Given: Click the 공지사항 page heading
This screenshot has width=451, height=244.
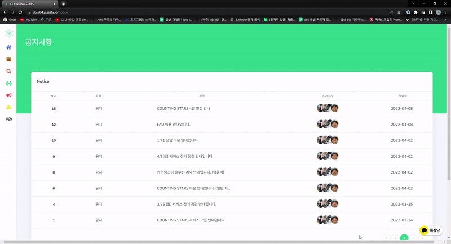Looking at the screenshot, I should tap(38, 42).
